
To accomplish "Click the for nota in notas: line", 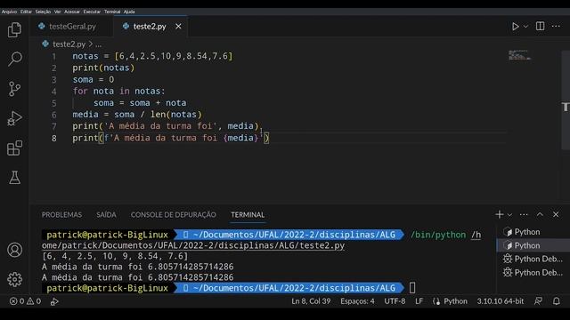I will (118, 91).
